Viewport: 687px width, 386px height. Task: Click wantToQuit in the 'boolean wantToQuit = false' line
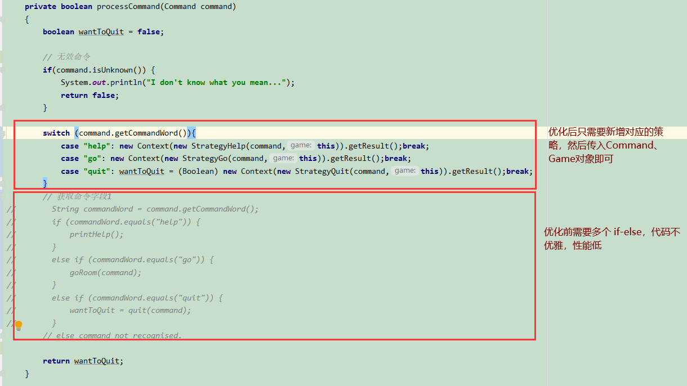pyautogui.click(x=101, y=32)
